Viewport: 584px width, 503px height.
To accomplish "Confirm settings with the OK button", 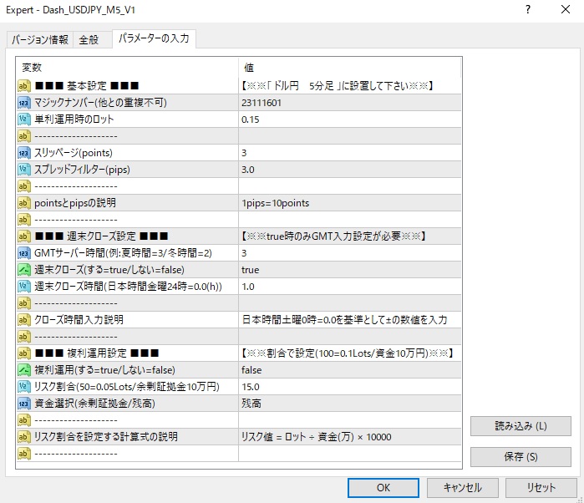I will (383, 488).
